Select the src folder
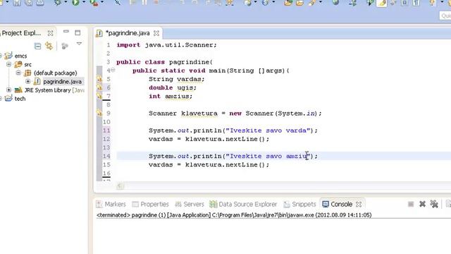 (27, 64)
